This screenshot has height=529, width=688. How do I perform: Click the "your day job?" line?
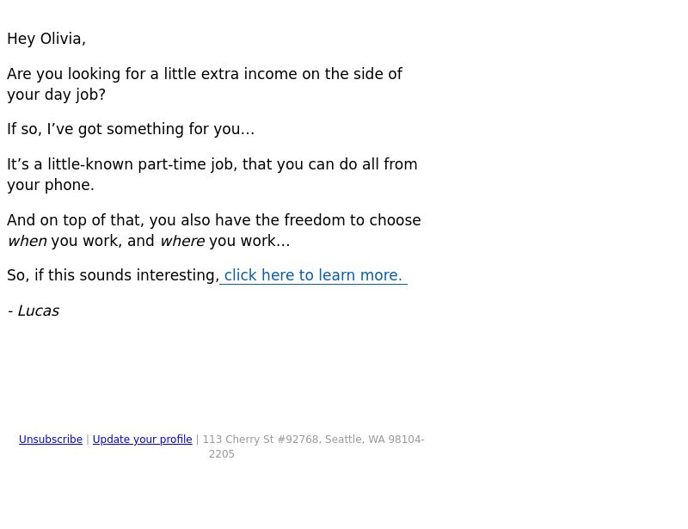pyautogui.click(x=56, y=95)
